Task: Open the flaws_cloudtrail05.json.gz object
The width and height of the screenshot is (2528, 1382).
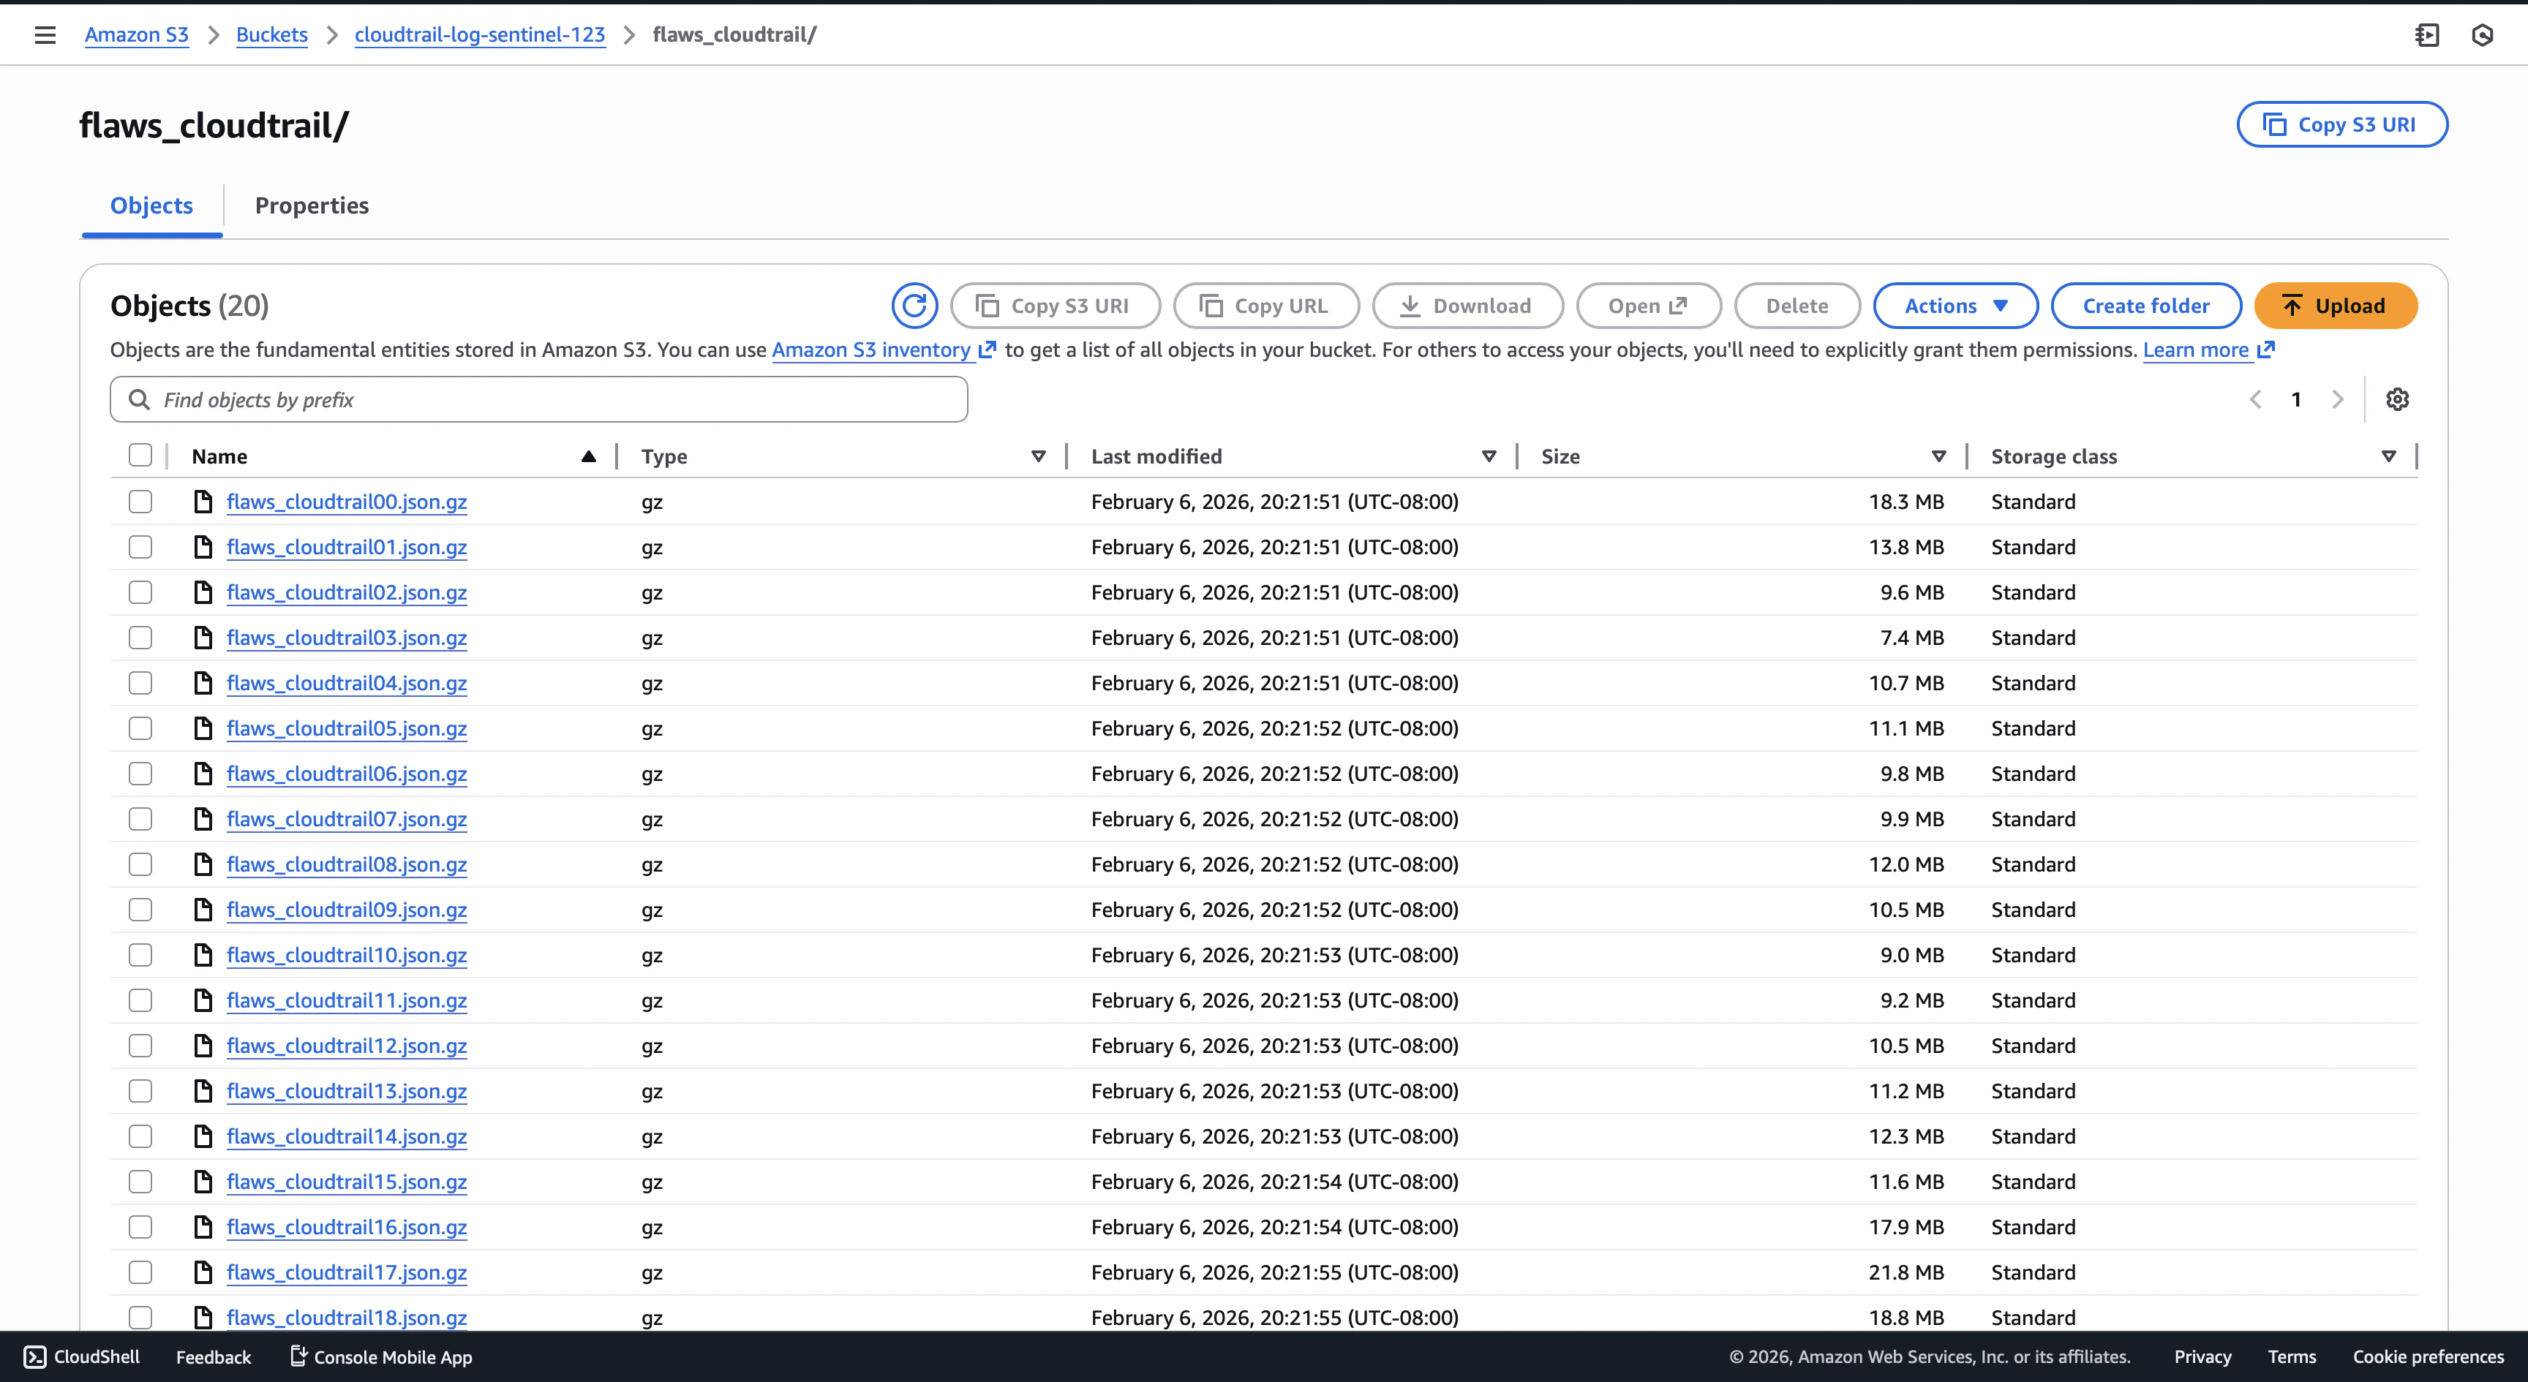Action: point(345,728)
